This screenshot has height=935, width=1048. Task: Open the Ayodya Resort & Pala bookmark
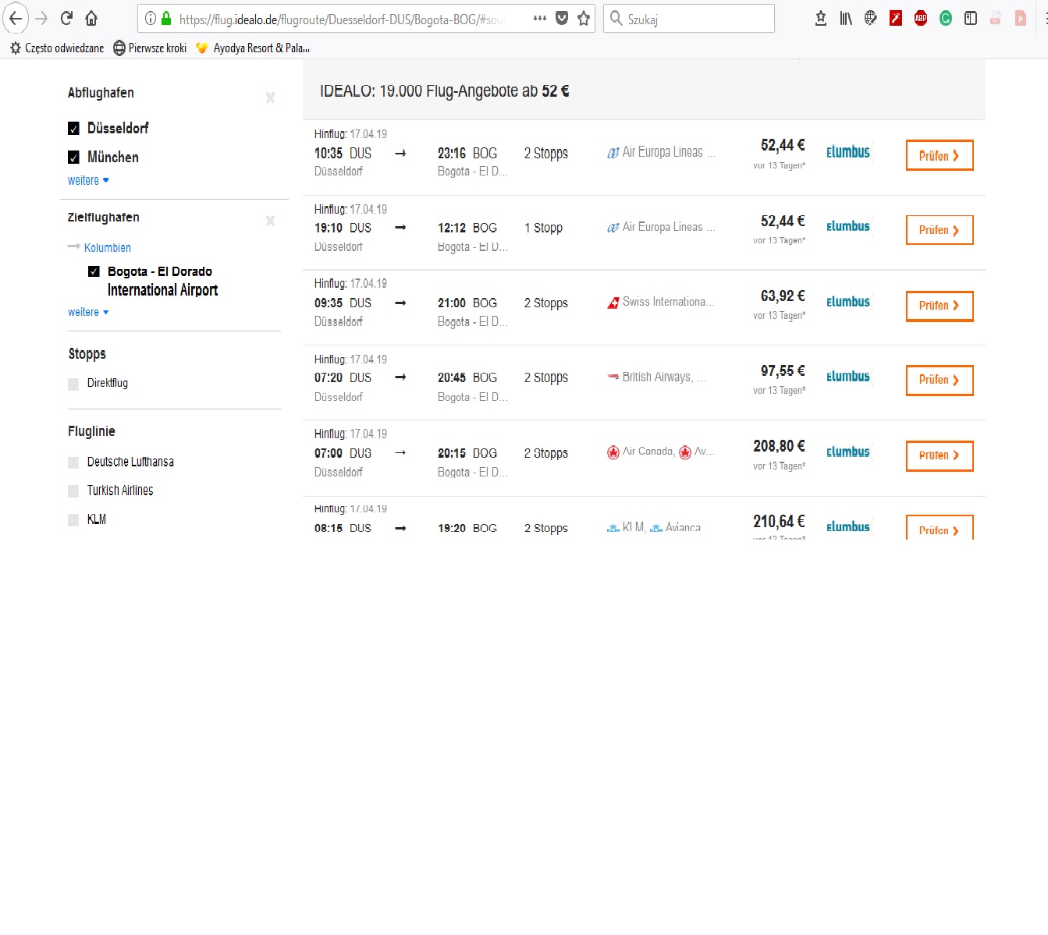[x=253, y=48]
